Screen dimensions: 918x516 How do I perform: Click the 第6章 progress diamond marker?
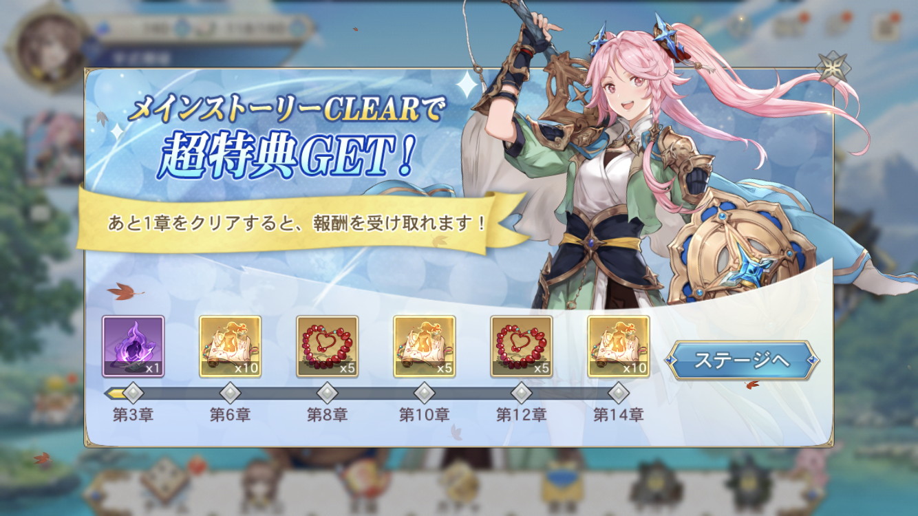[231, 394]
